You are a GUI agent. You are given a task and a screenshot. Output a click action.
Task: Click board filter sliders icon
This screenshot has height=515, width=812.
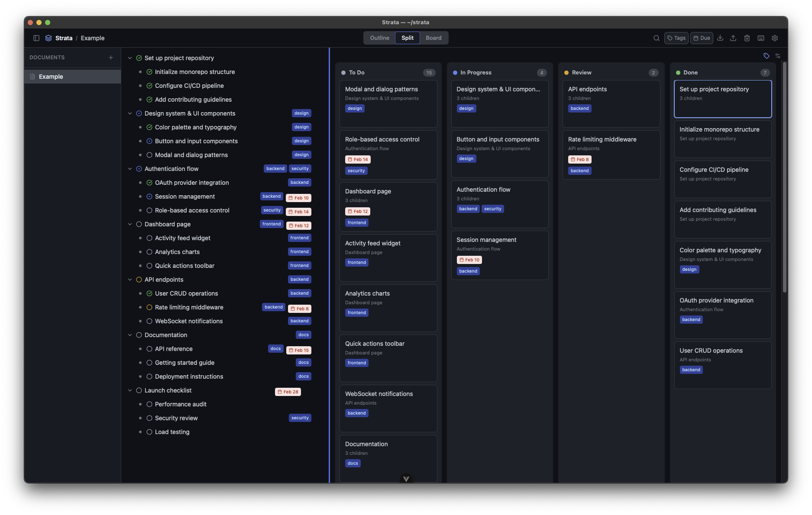point(778,56)
